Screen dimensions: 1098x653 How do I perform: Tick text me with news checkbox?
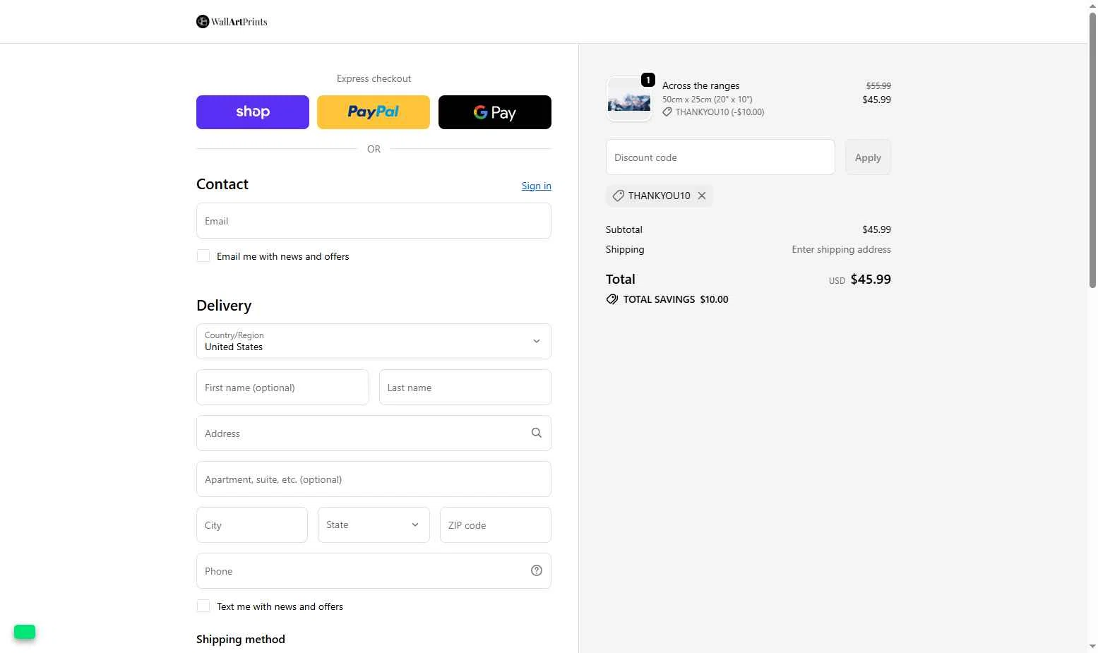[203, 606]
